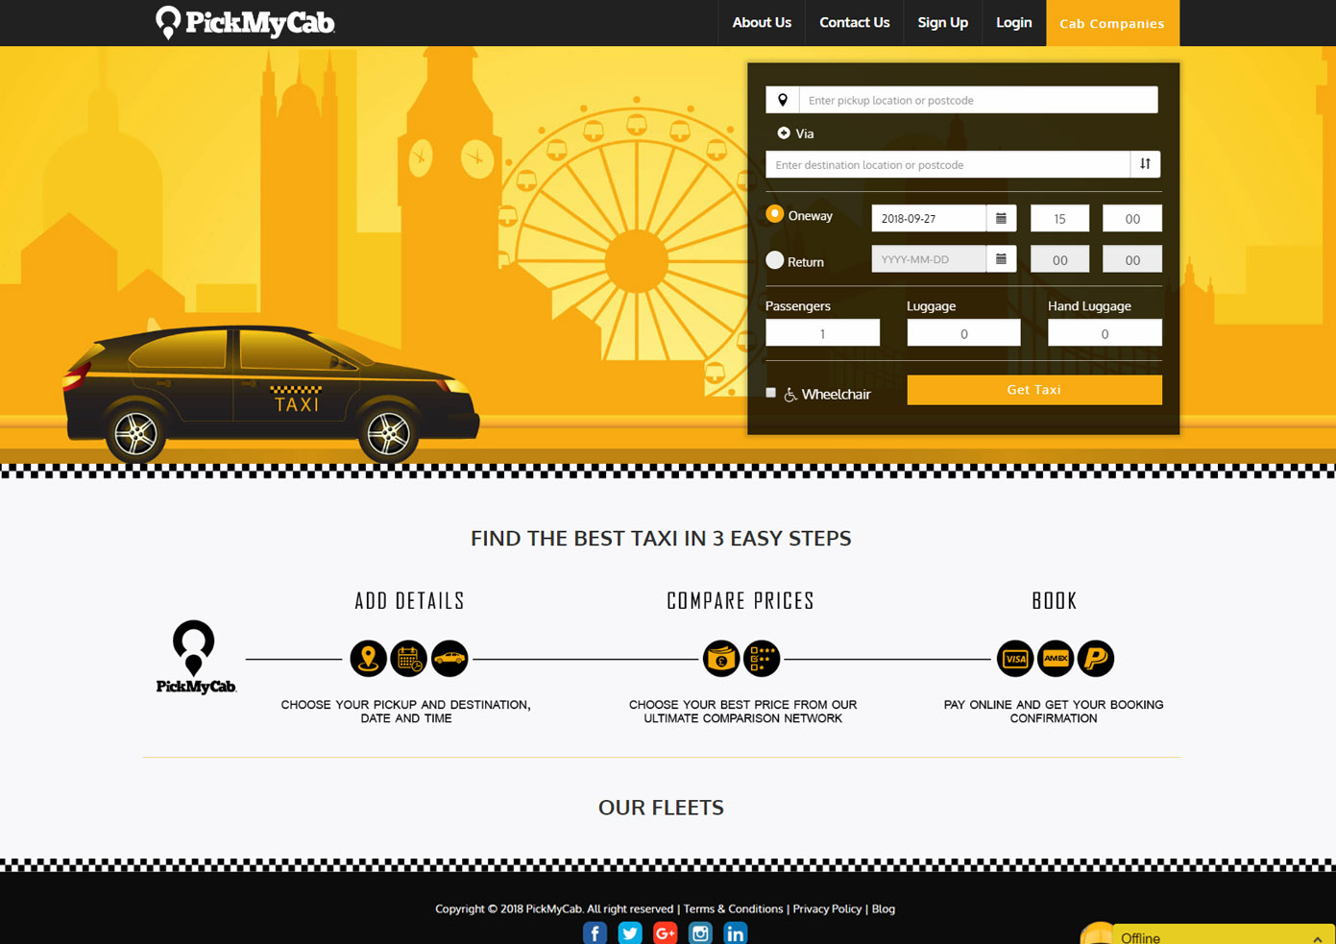Image resolution: width=1336 pixels, height=944 pixels.
Task: Click the Hand Luggage count field
Action: (1105, 333)
